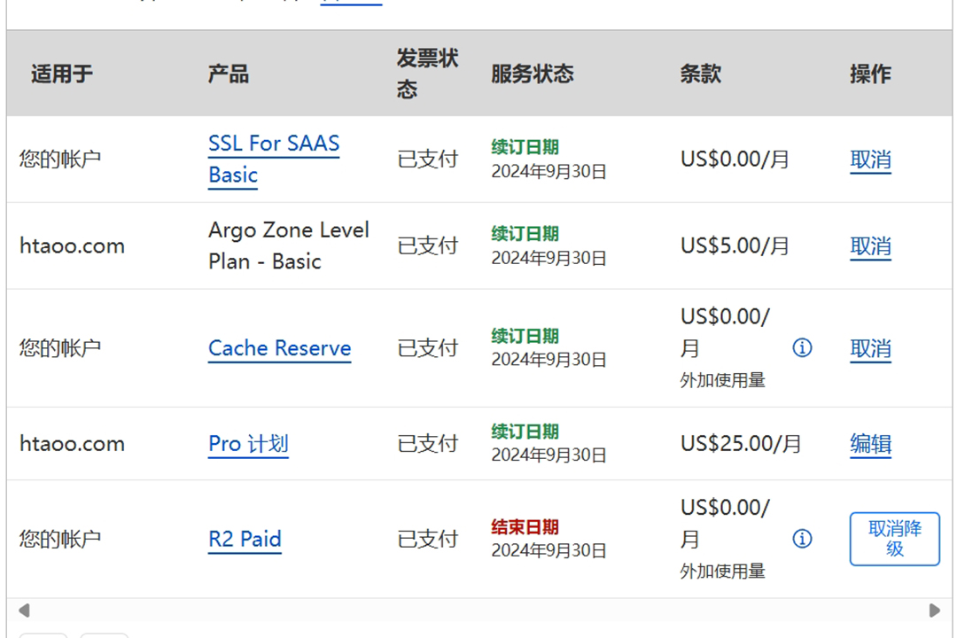Click the red 结束日期 label in R2 Paid row

525,527
